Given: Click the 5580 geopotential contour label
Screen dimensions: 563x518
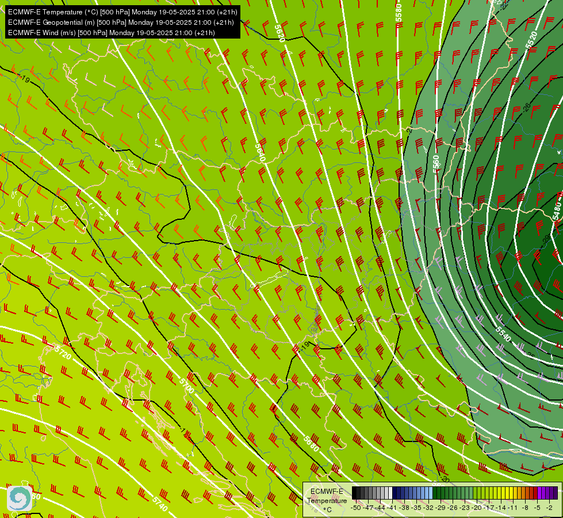Looking at the screenshot, I should pos(399,13).
